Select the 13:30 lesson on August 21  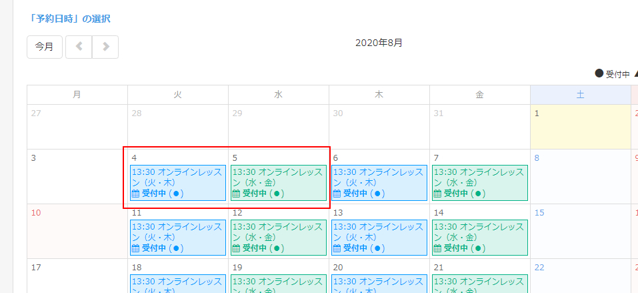(479, 284)
